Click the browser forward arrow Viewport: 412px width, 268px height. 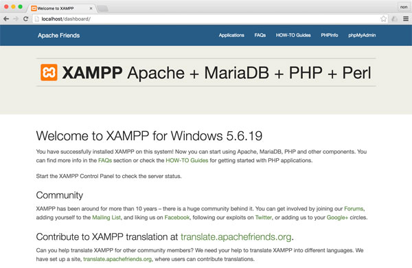[16, 19]
